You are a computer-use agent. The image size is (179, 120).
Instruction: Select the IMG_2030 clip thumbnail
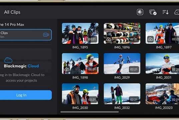click(80, 94)
